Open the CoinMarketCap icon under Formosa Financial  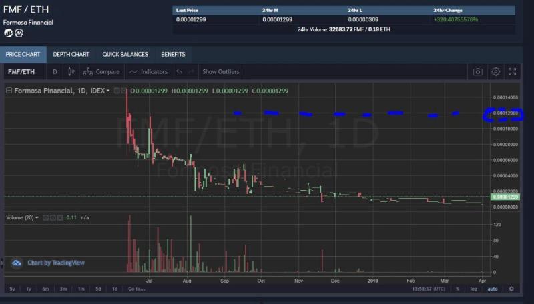click(19, 33)
